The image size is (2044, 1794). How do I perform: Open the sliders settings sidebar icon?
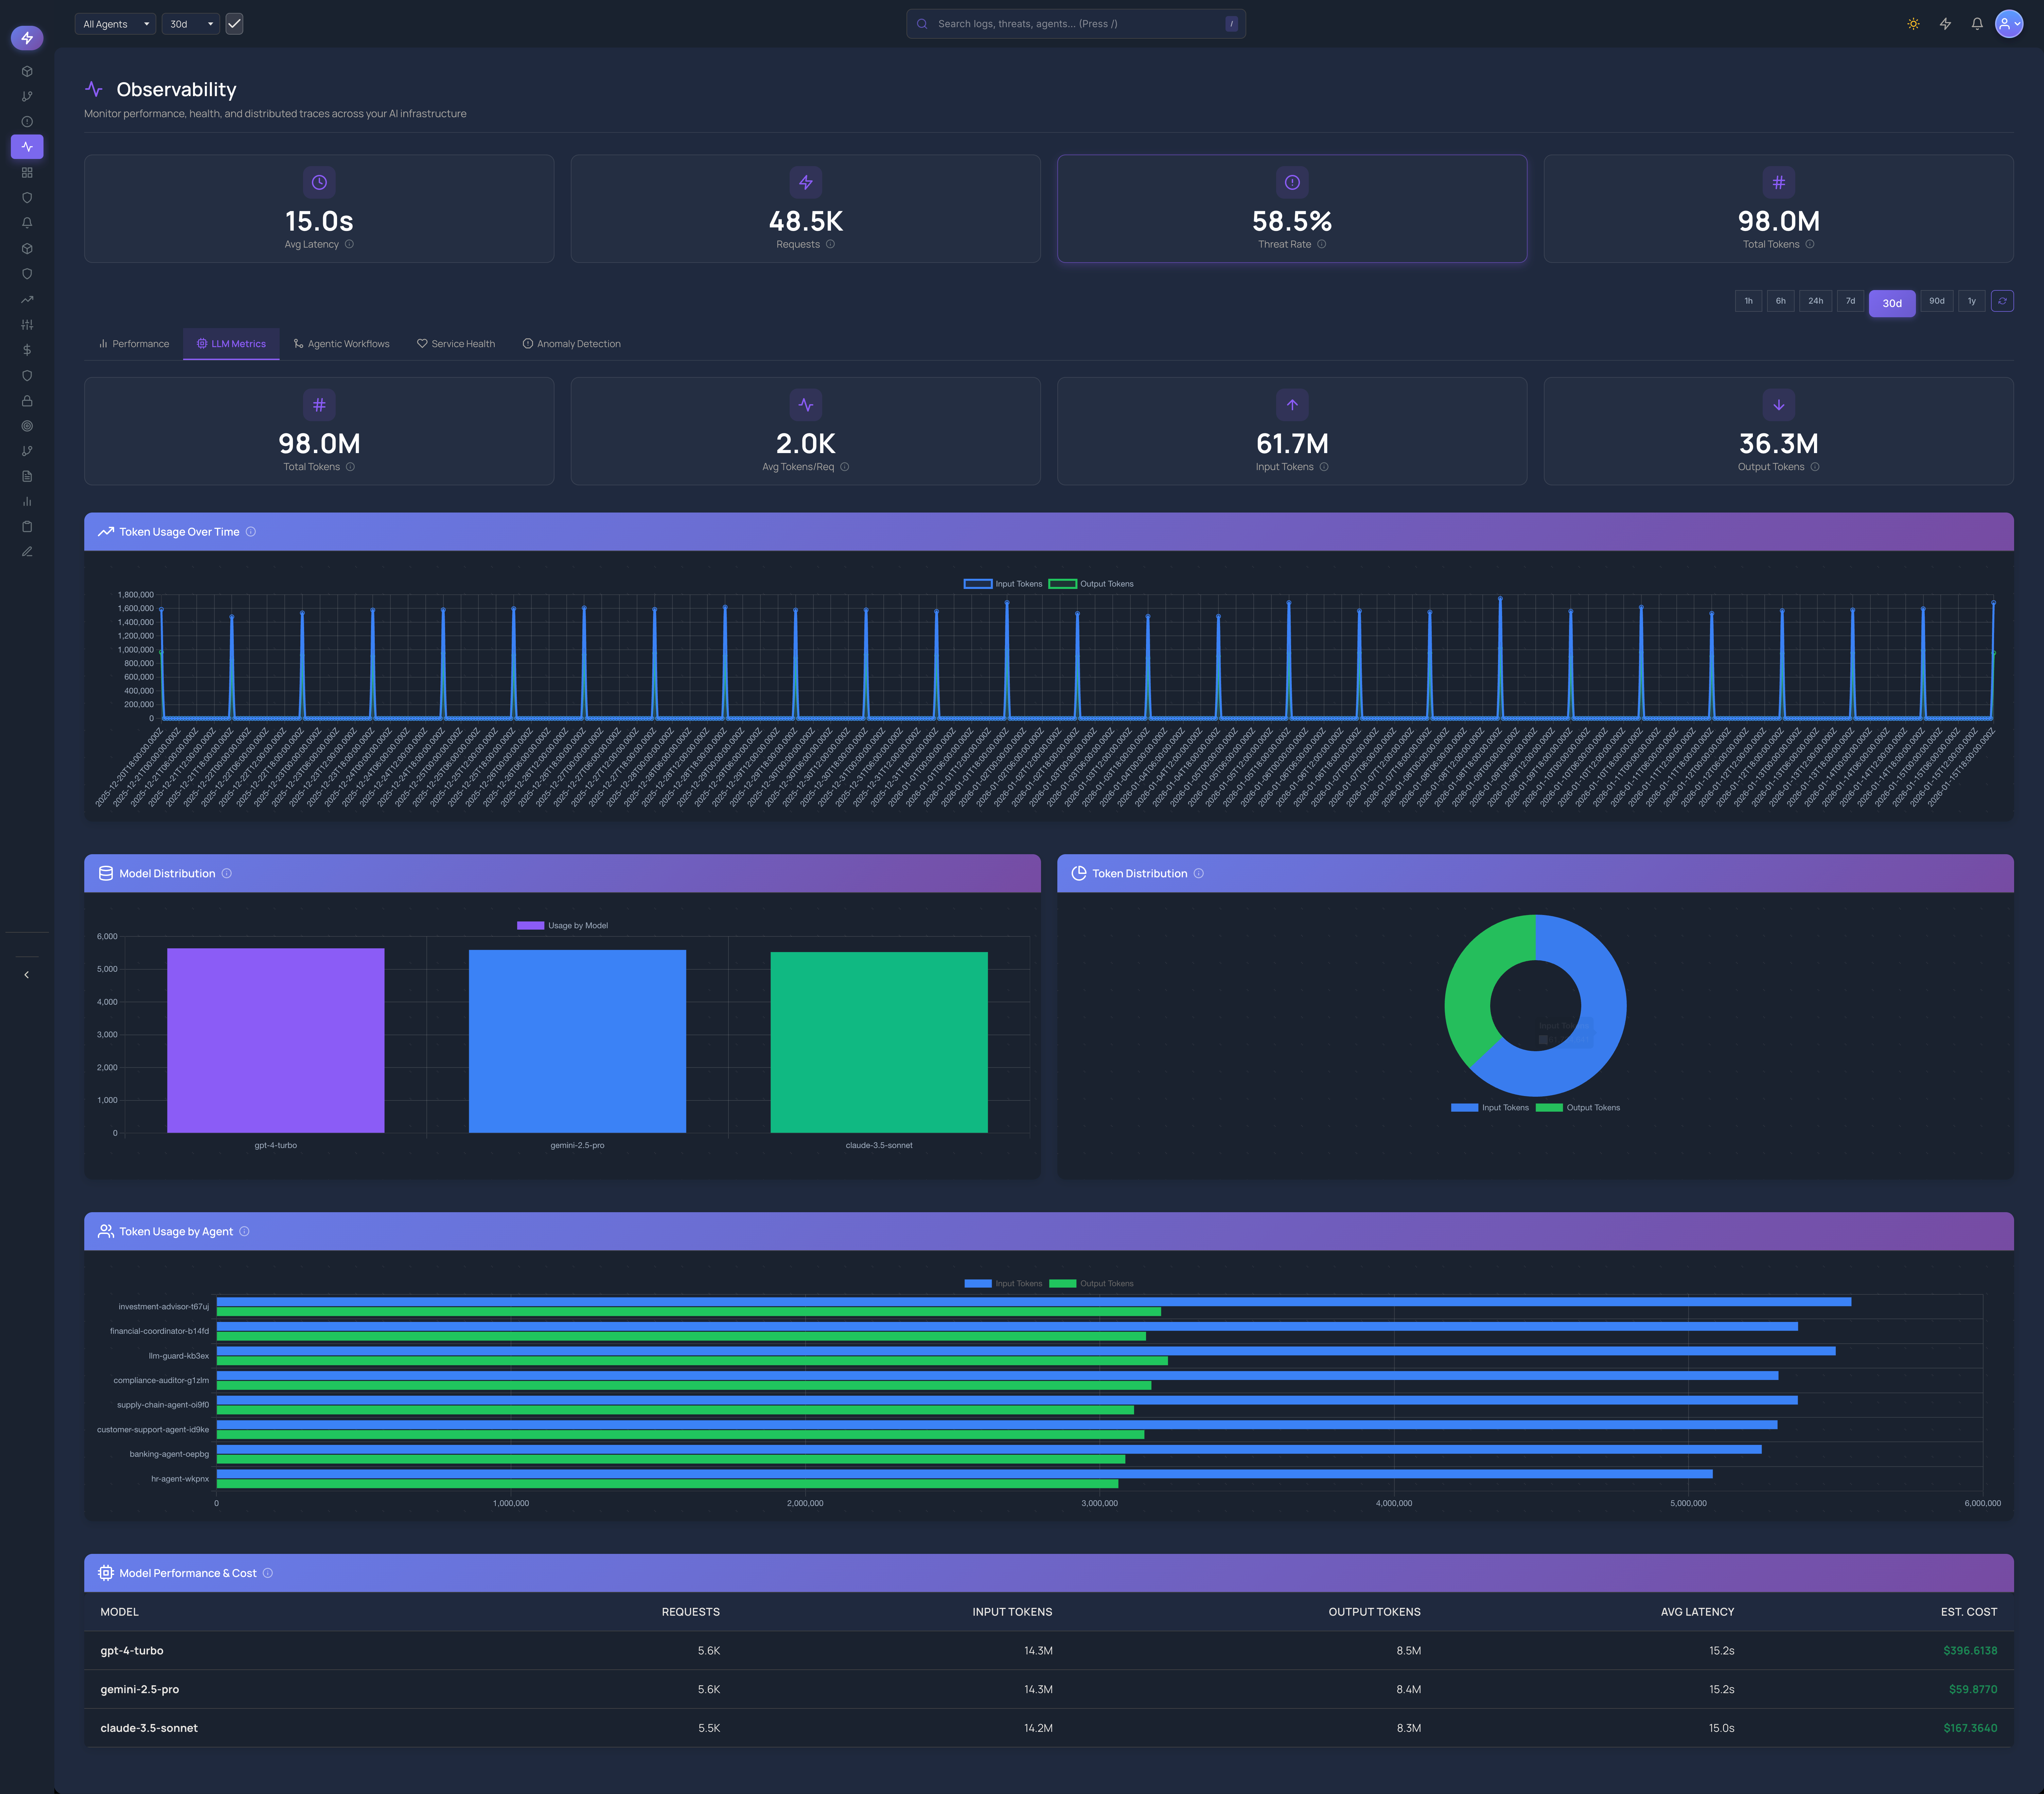click(x=27, y=325)
